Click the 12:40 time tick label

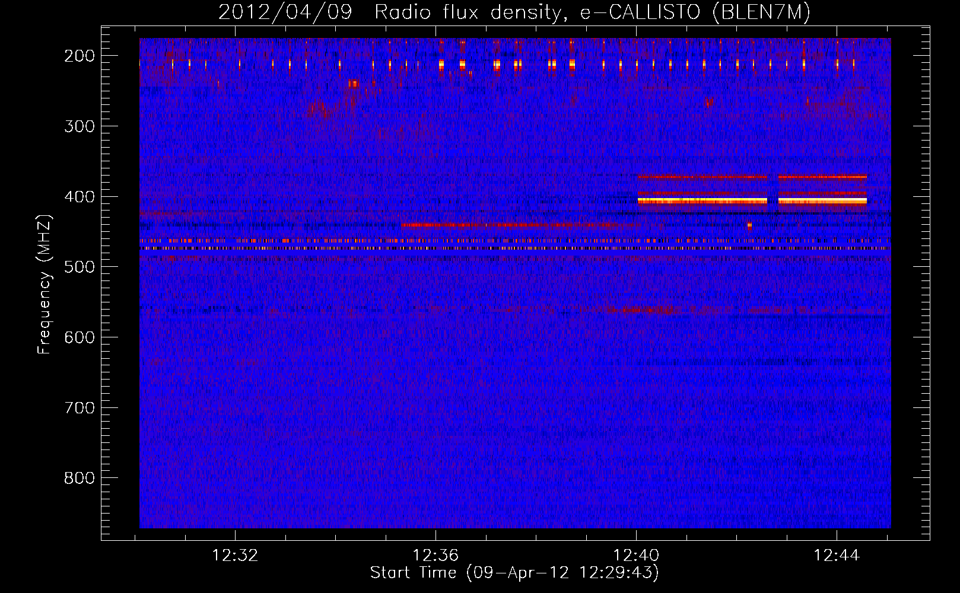tap(636, 556)
